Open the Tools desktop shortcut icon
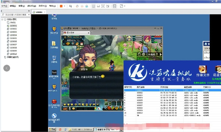The width and height of the screenshot is (221, 132). [54, 74]
